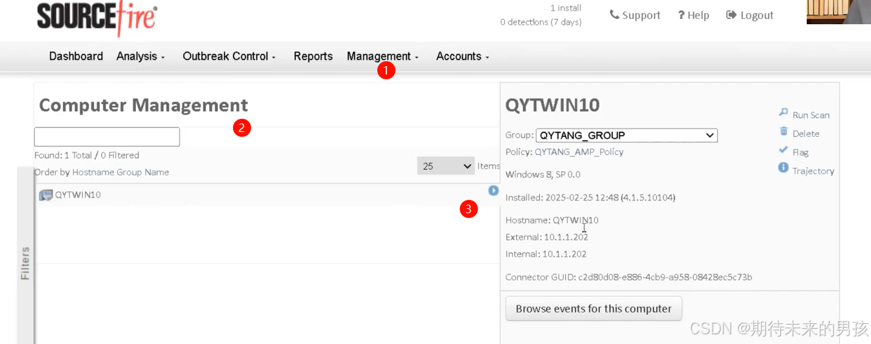Click the computer search input field

coord(107,137)
